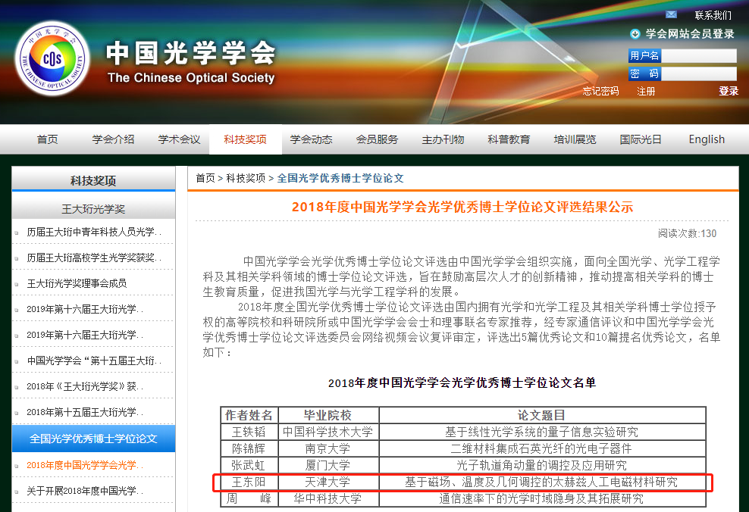Open 王大珩光学奖理事会成员 in the sidebar

pos(77,283)
